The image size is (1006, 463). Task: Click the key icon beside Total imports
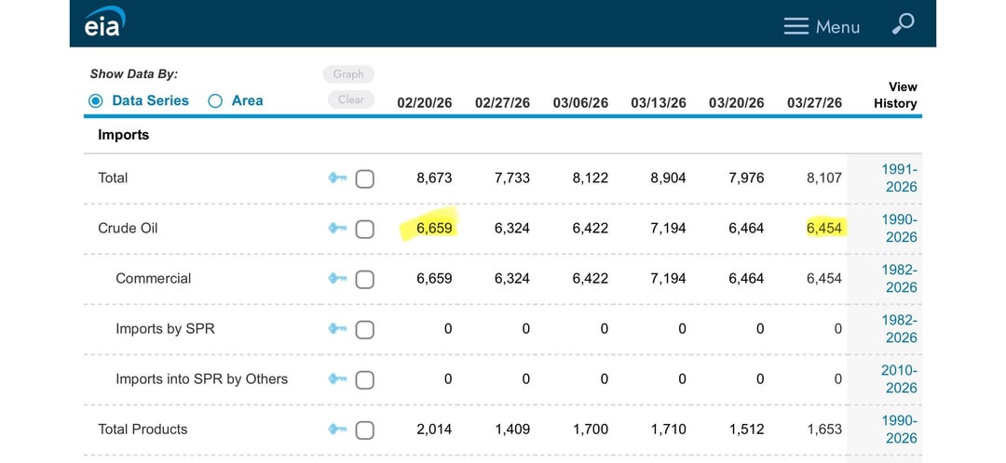pyautogui.click(x=336, y=179)
